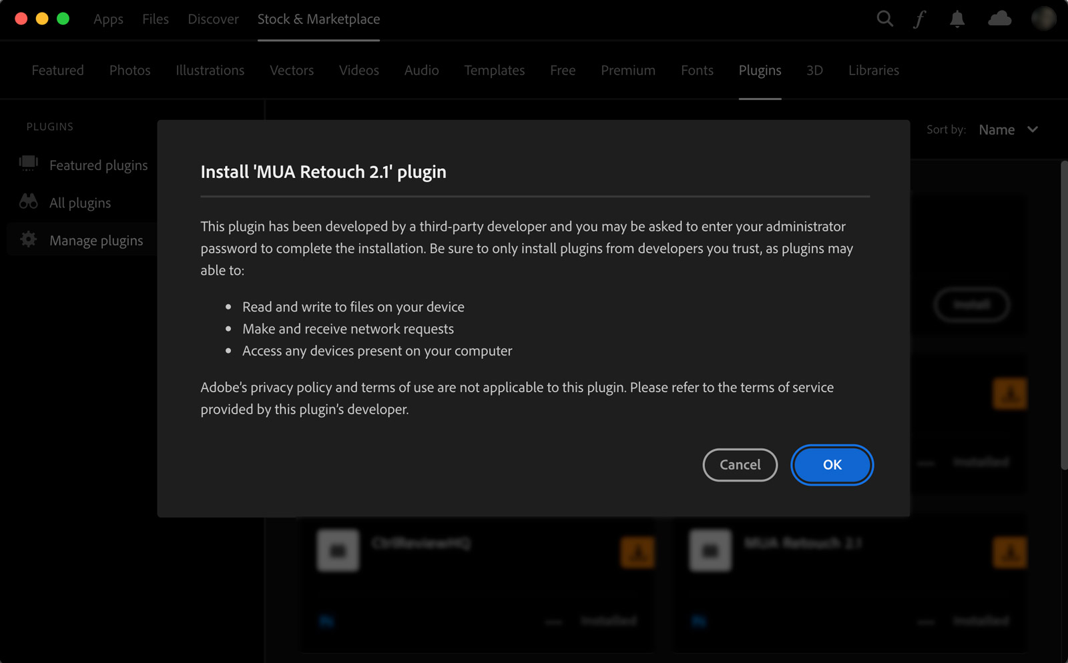The height and width of the screenshot is (663, 1068).
Task: Click the Sort by chevron arrow
Action: click(x=1033, y=129)
